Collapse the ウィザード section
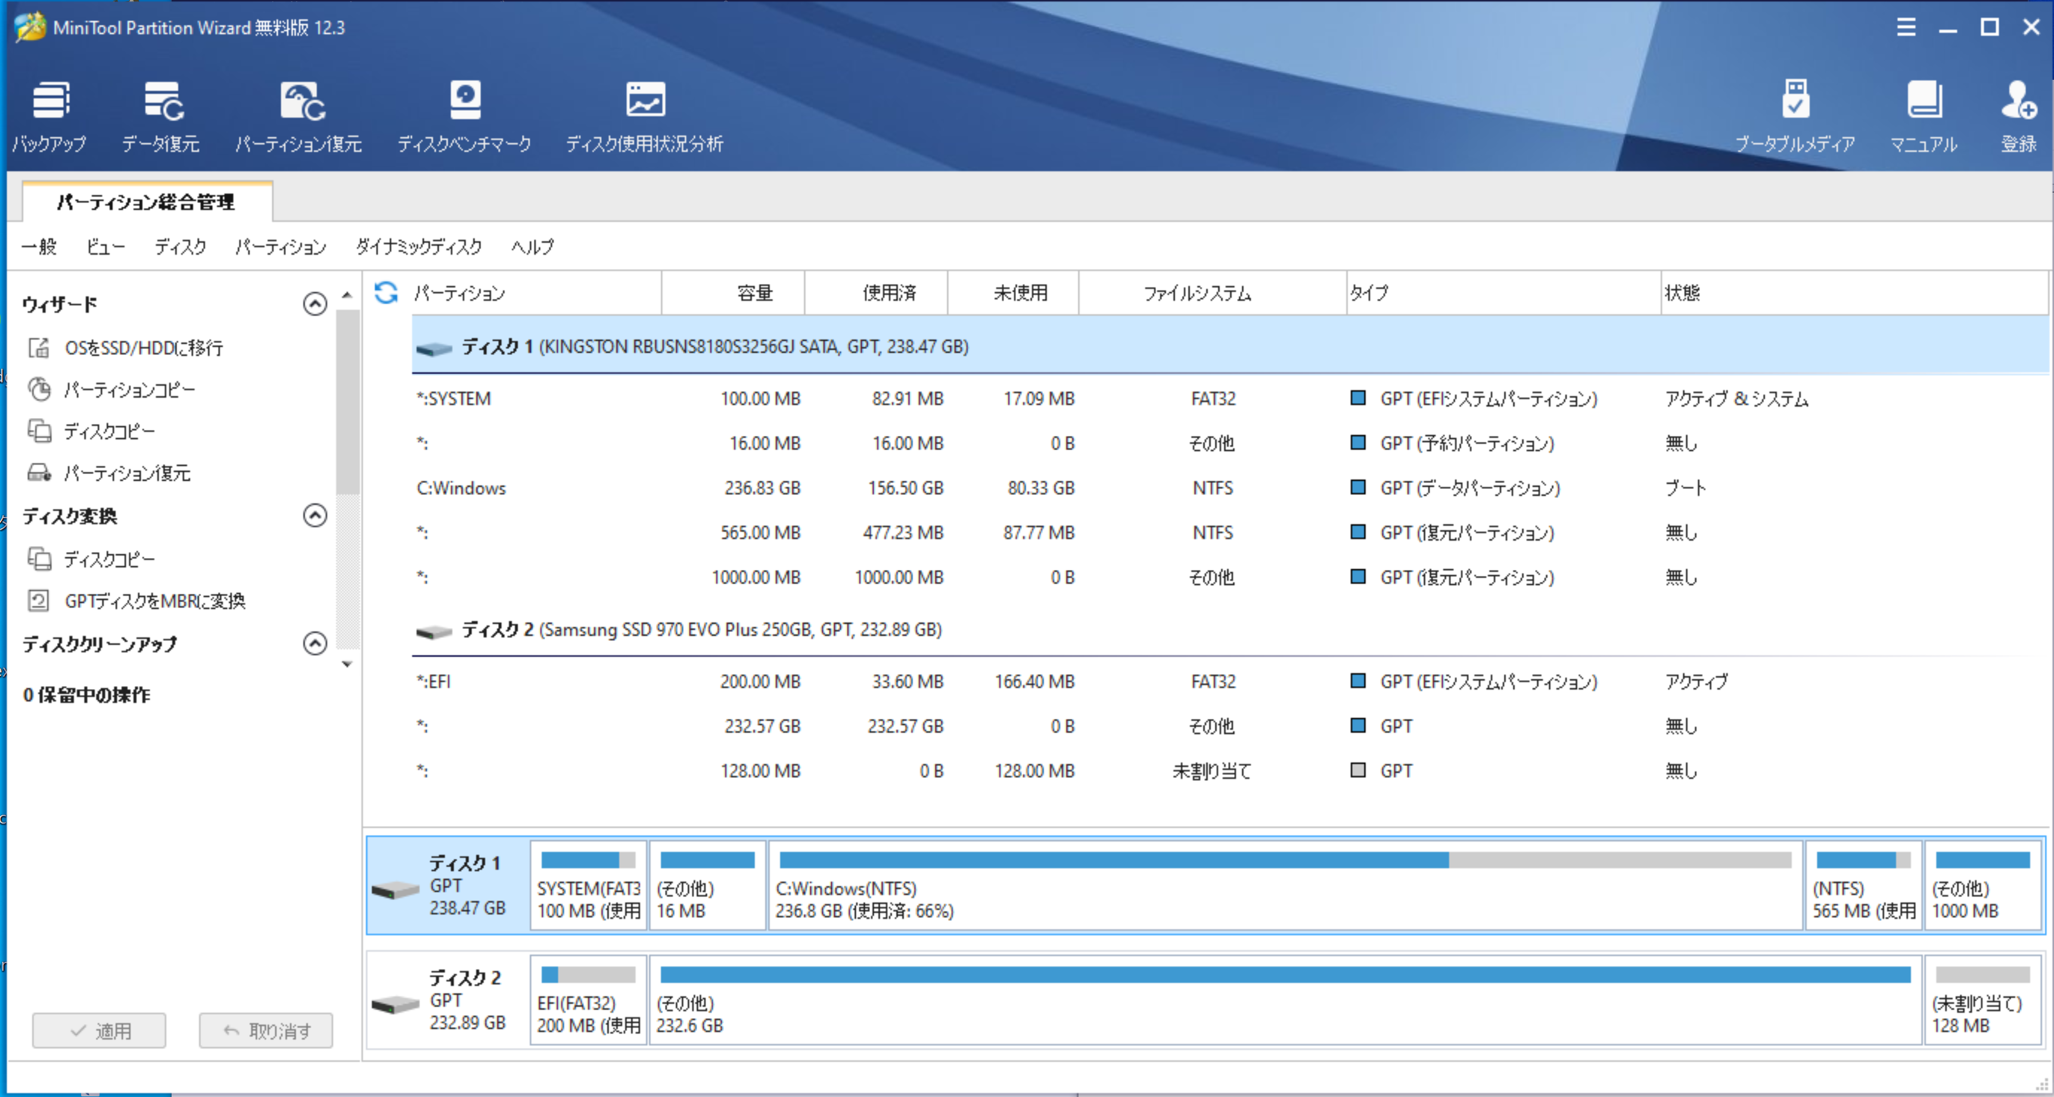This screenshot has height=1097, width=2054. click(x=315, y=304)
